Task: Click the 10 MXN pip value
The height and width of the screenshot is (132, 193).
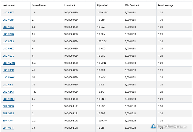Action: coord(102,63)
